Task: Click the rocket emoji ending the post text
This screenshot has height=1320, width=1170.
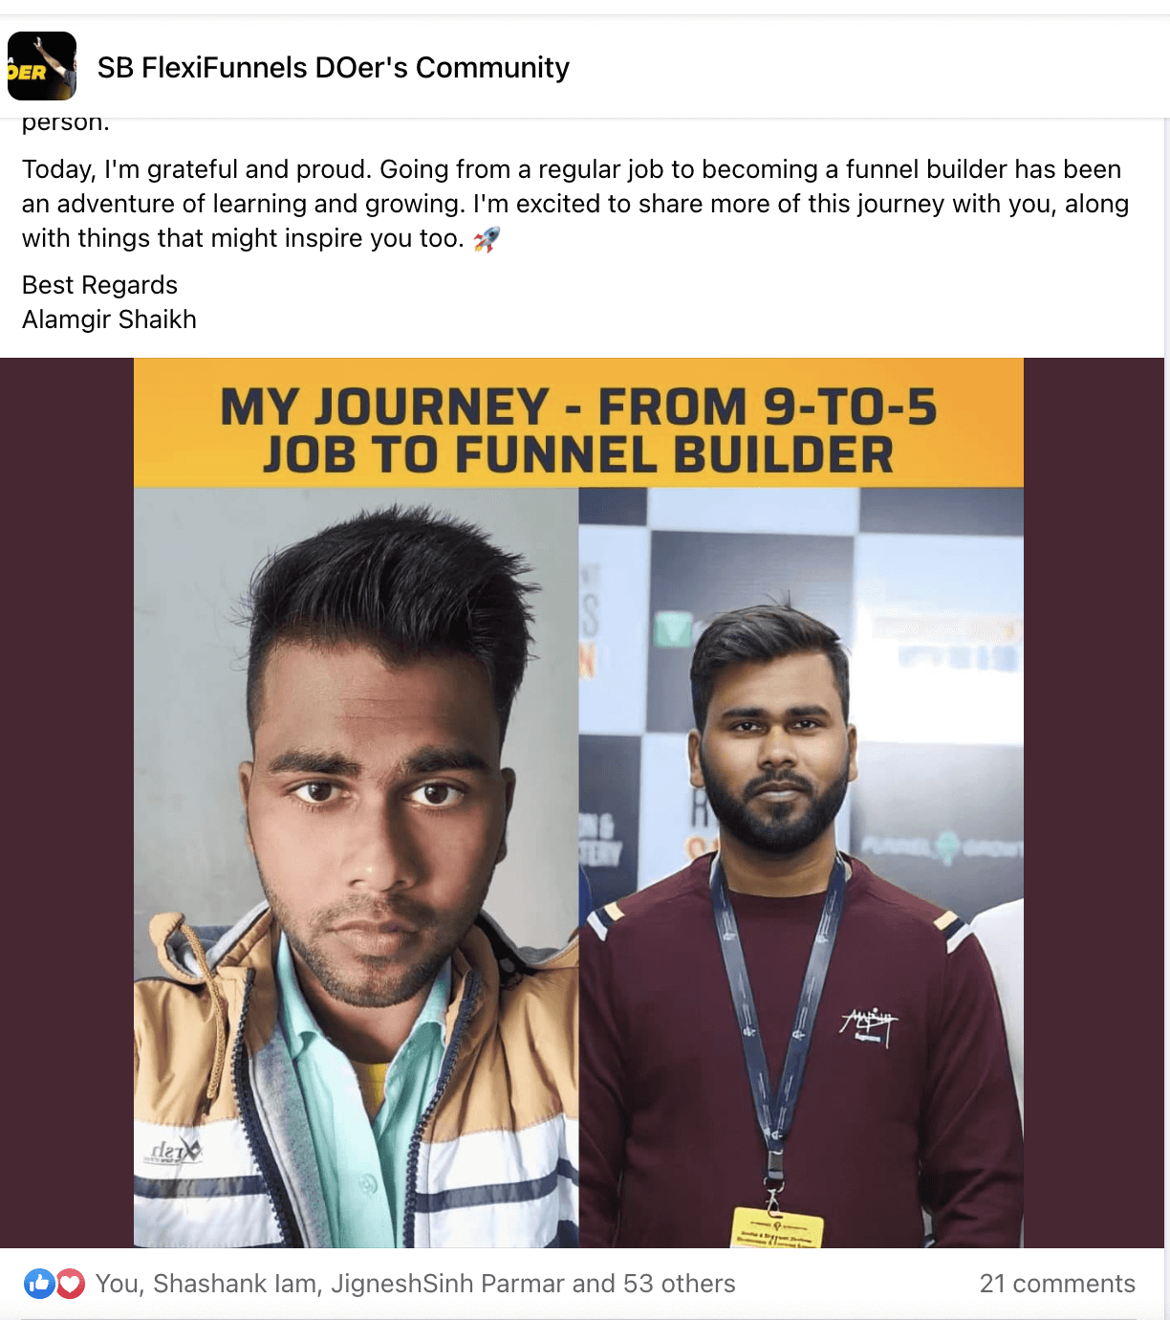Action: point(487,239)
